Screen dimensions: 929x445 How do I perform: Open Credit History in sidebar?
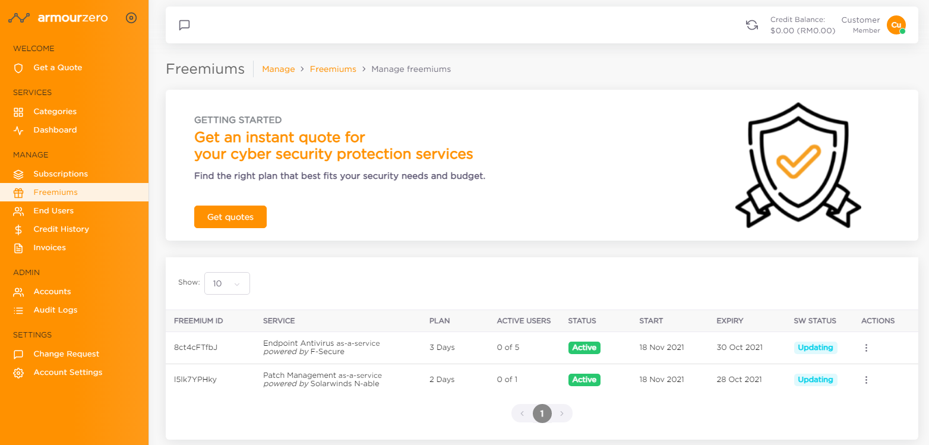coord(74,229)
